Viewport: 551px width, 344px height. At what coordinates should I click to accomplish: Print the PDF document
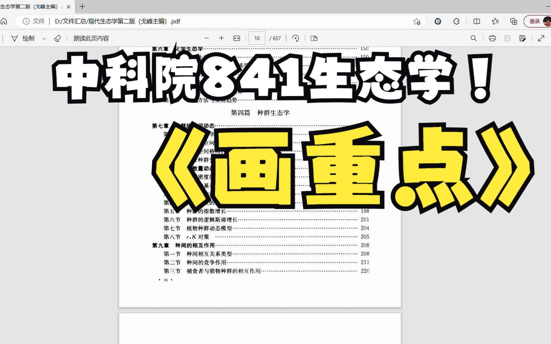[x=492, y=38]
